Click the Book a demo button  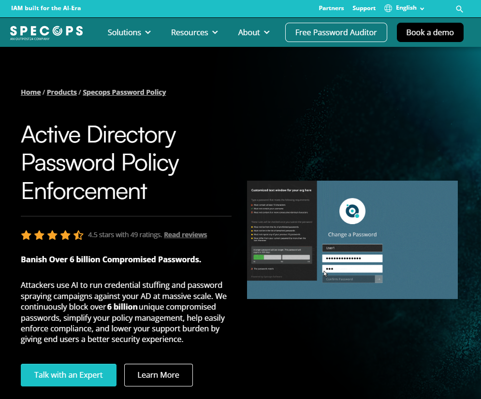click(x=430, y=32)
